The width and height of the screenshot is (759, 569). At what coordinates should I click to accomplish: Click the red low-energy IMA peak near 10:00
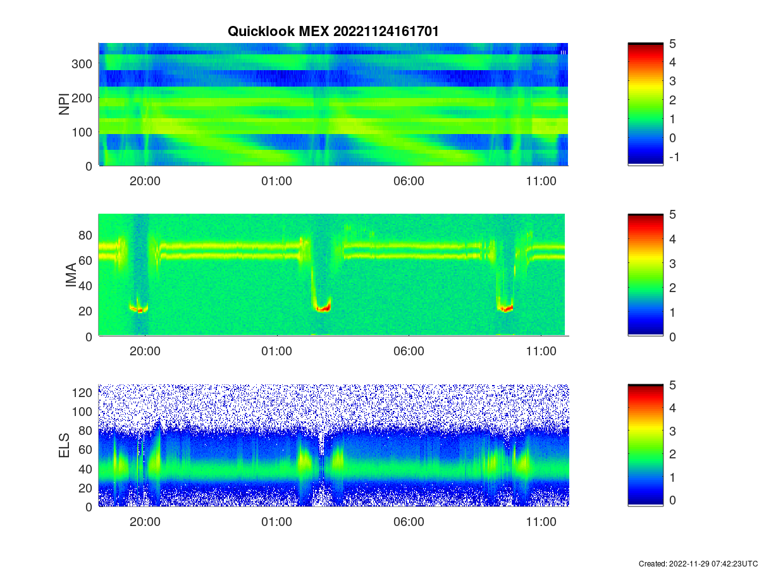tap(505, 308)
